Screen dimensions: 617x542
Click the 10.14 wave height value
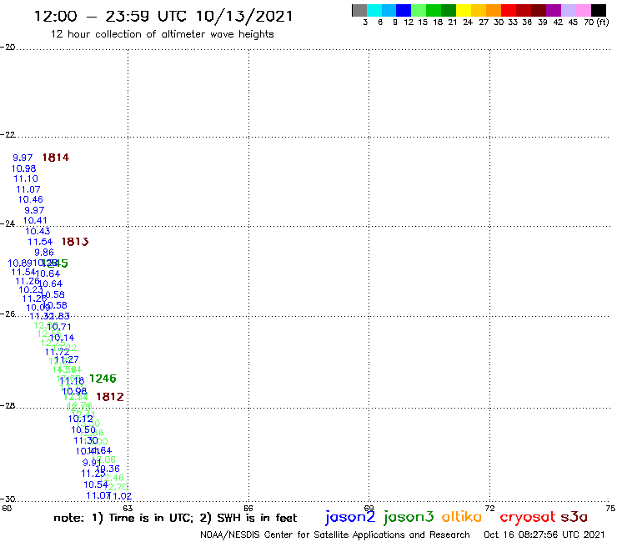click(62, 338)
